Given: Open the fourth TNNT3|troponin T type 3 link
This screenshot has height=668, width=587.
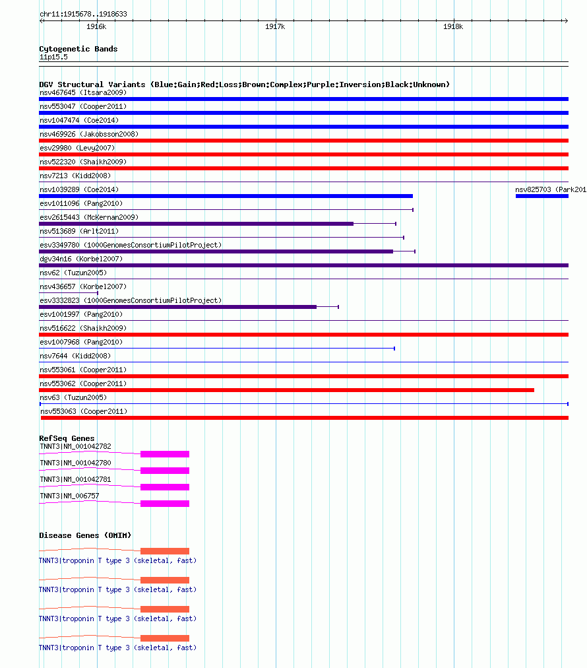Looking at the screenshot, I should pyautogui.click(x=117, y=648).
